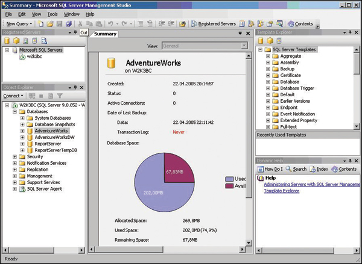
Task: Select the w2k3bc registered server
Action: tap(34, 57)
